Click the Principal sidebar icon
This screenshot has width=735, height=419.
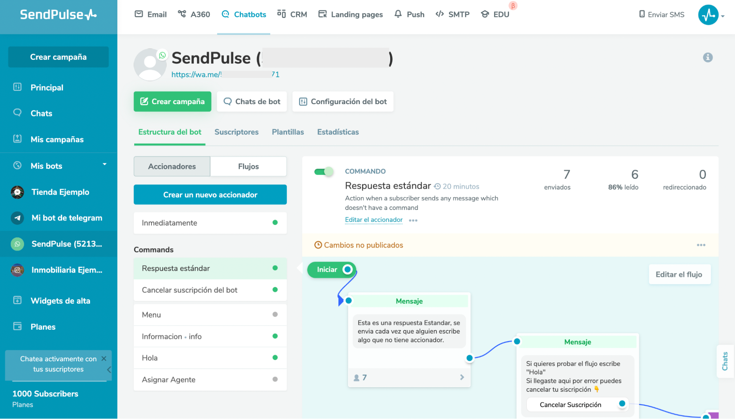coord(17,87)
